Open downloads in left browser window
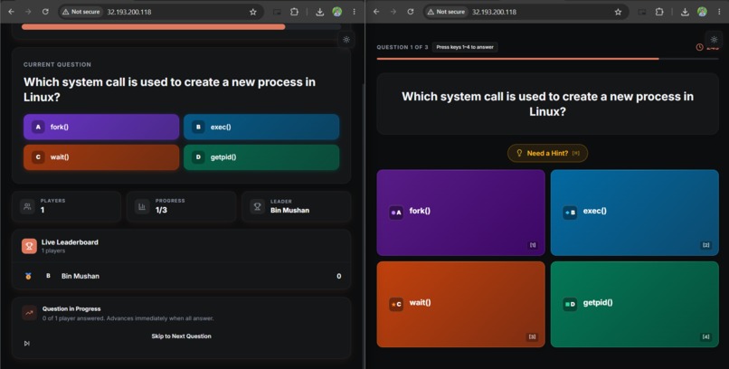 (320, 12)
